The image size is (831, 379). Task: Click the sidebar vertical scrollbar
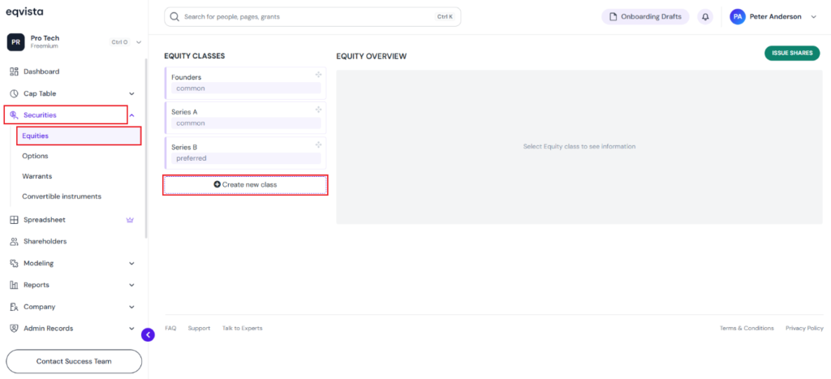pos(146,149)
